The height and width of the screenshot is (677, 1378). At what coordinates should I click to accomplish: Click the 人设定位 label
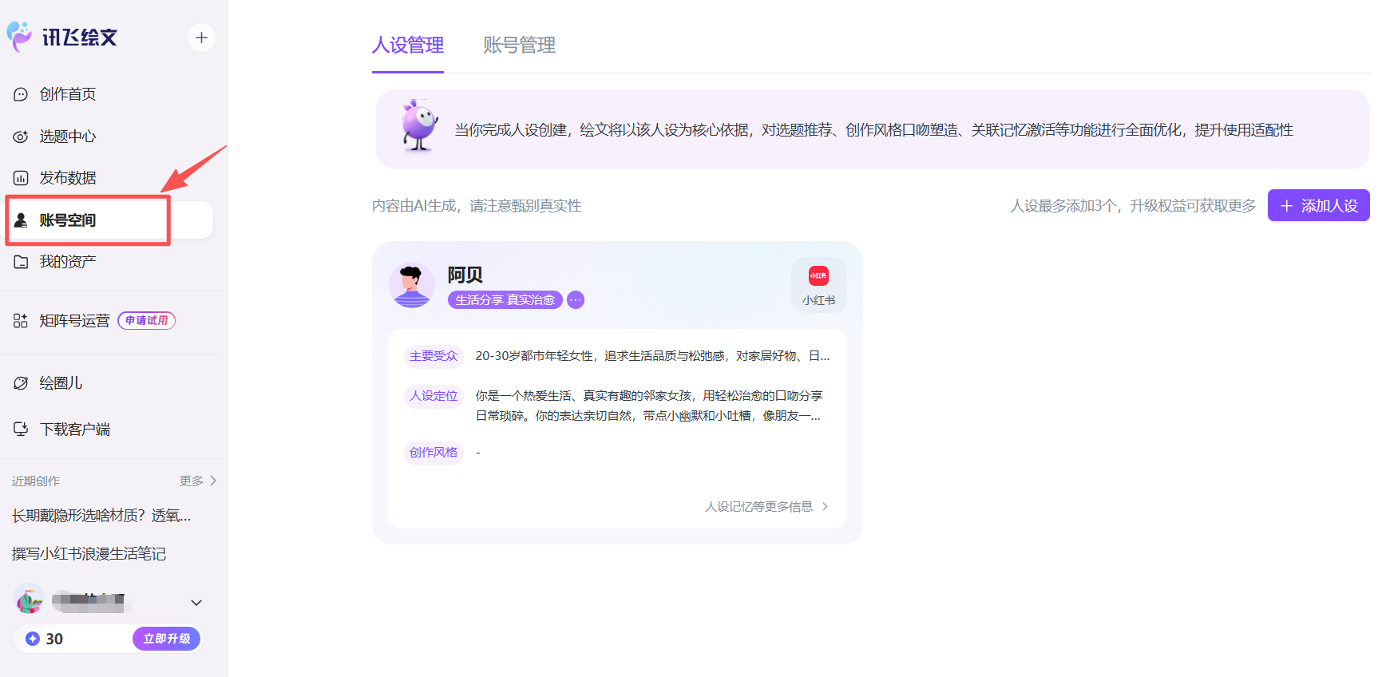(434, 396)
